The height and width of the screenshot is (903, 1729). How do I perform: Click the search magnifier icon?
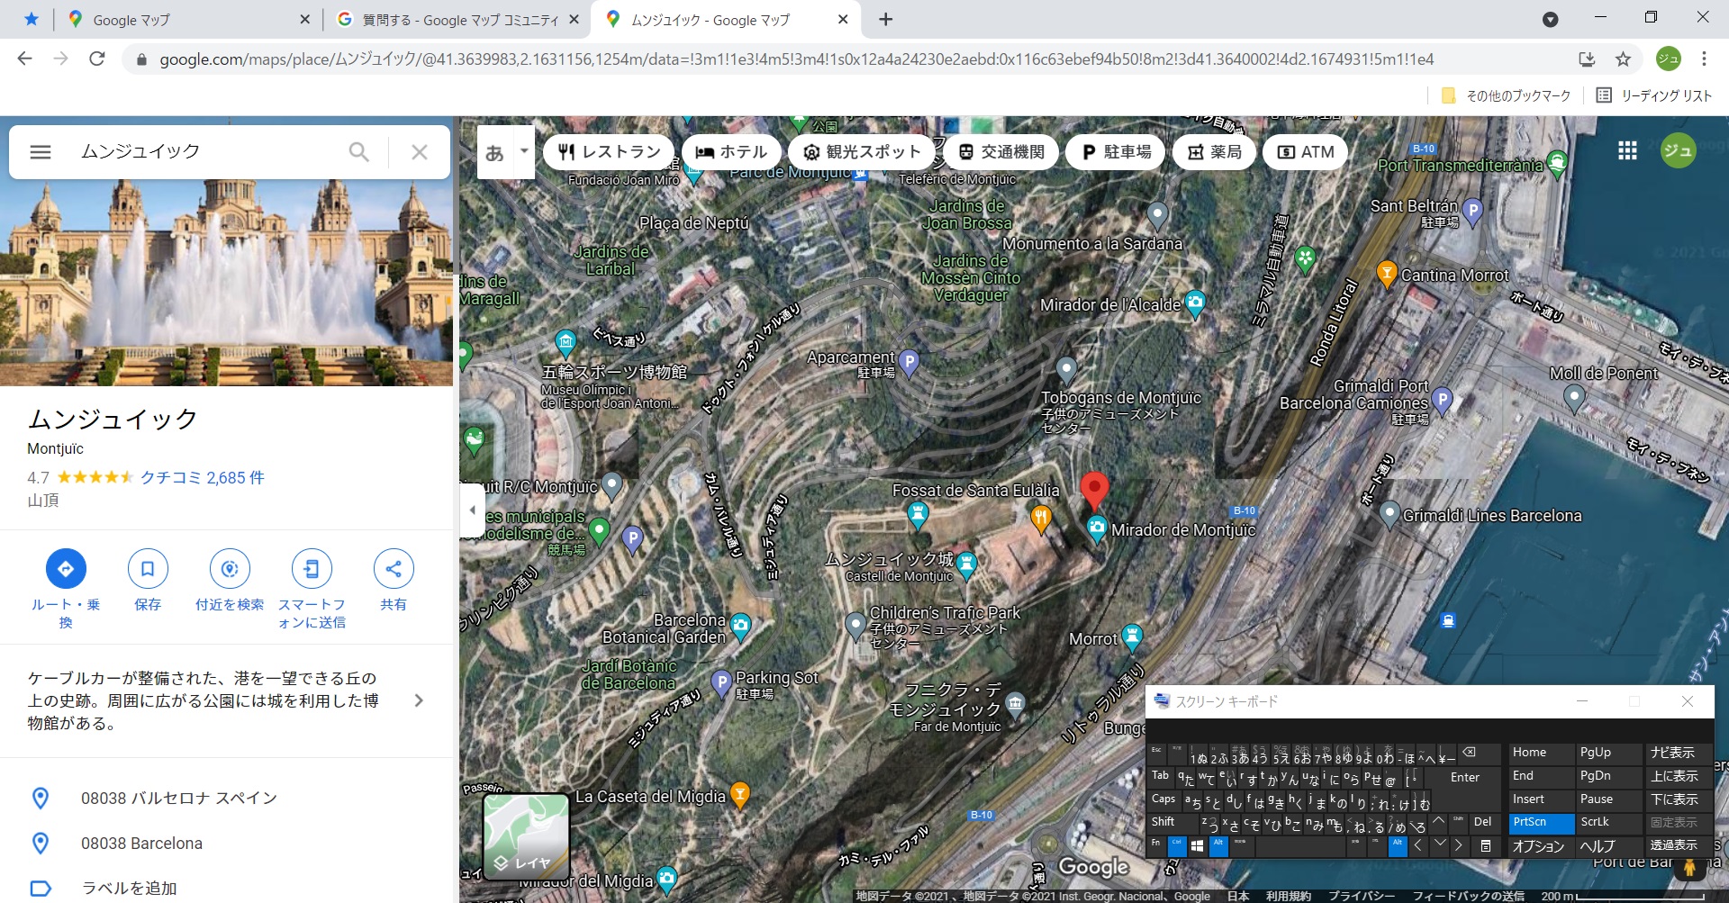tap(358, 152)
